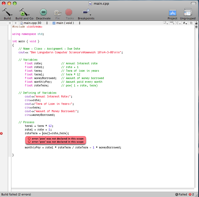Viewport: 199px width, 197px height.
Task: Open the Project window icon
Action: pyautogui.click(x=172, y=13)
